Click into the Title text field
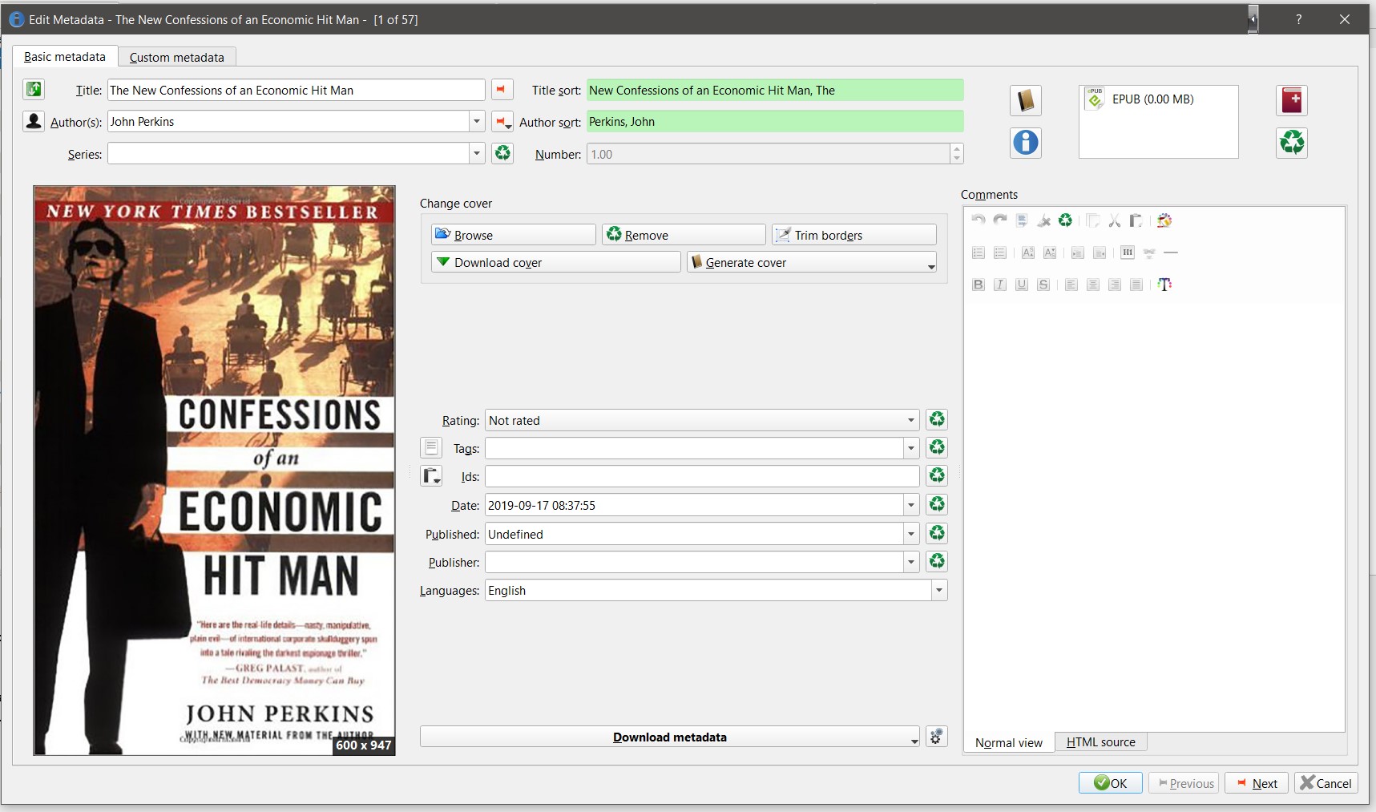 (295, 91)
